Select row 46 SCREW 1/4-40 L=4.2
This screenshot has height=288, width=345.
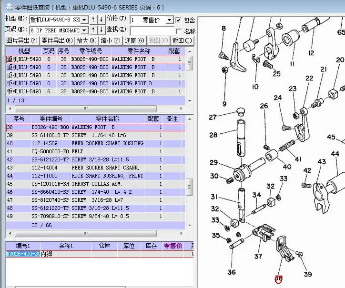(96, 192)
